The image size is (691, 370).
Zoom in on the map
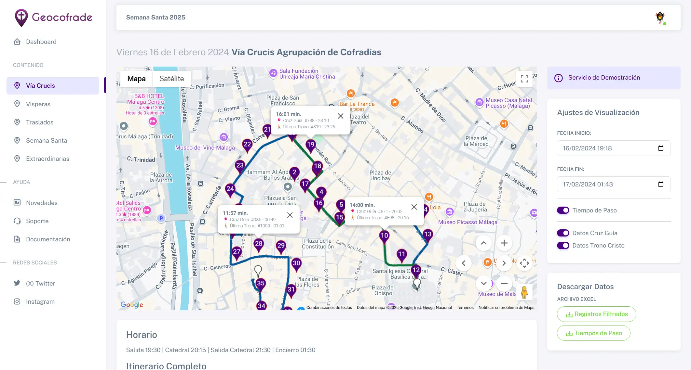[504, 243]
